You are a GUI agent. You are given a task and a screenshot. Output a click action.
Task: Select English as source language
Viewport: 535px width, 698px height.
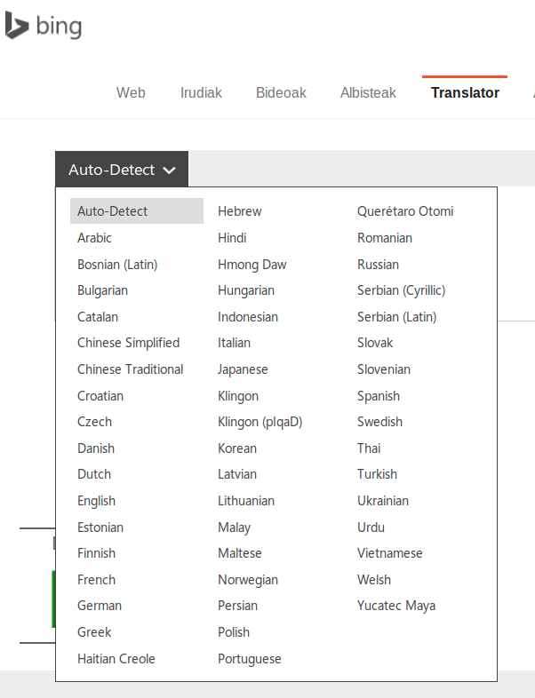(96, 501)
